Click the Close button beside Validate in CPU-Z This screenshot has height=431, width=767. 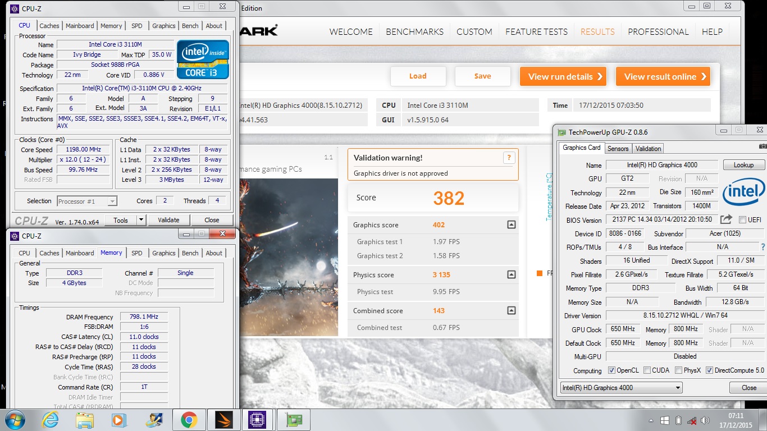click(212, 220)
